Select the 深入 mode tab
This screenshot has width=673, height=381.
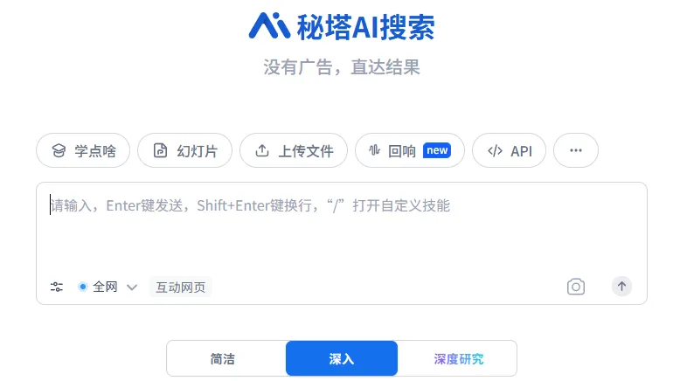point(342,358)
